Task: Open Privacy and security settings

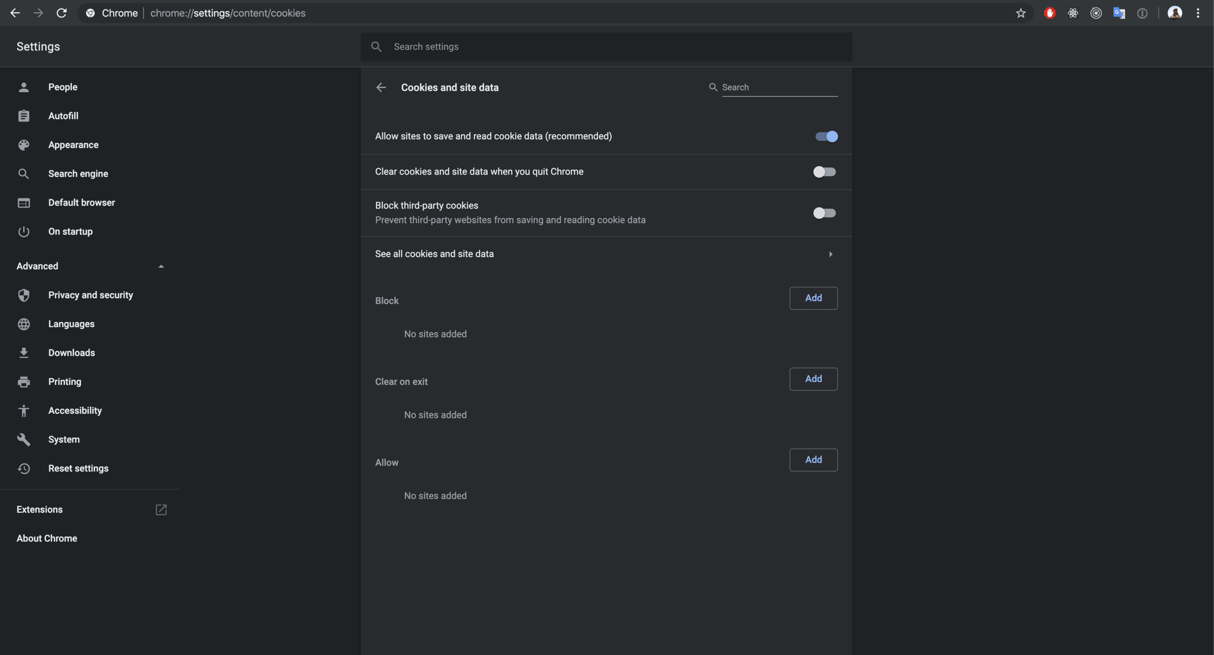Action: click(90, 295)
